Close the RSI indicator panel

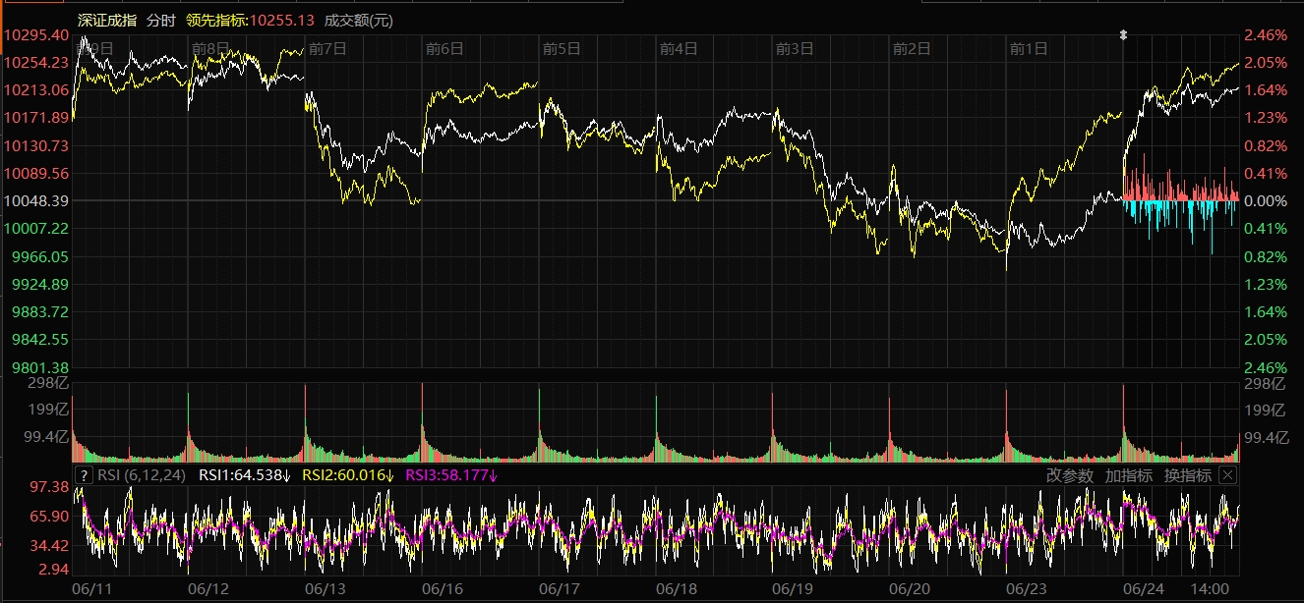[1227, 475]
